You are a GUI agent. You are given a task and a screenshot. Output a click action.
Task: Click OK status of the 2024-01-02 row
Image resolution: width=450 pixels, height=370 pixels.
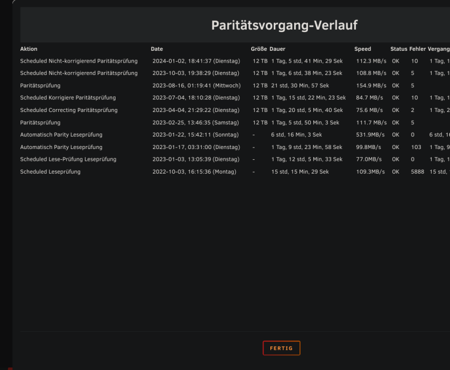pyautogui.click(x=395, y=61)
